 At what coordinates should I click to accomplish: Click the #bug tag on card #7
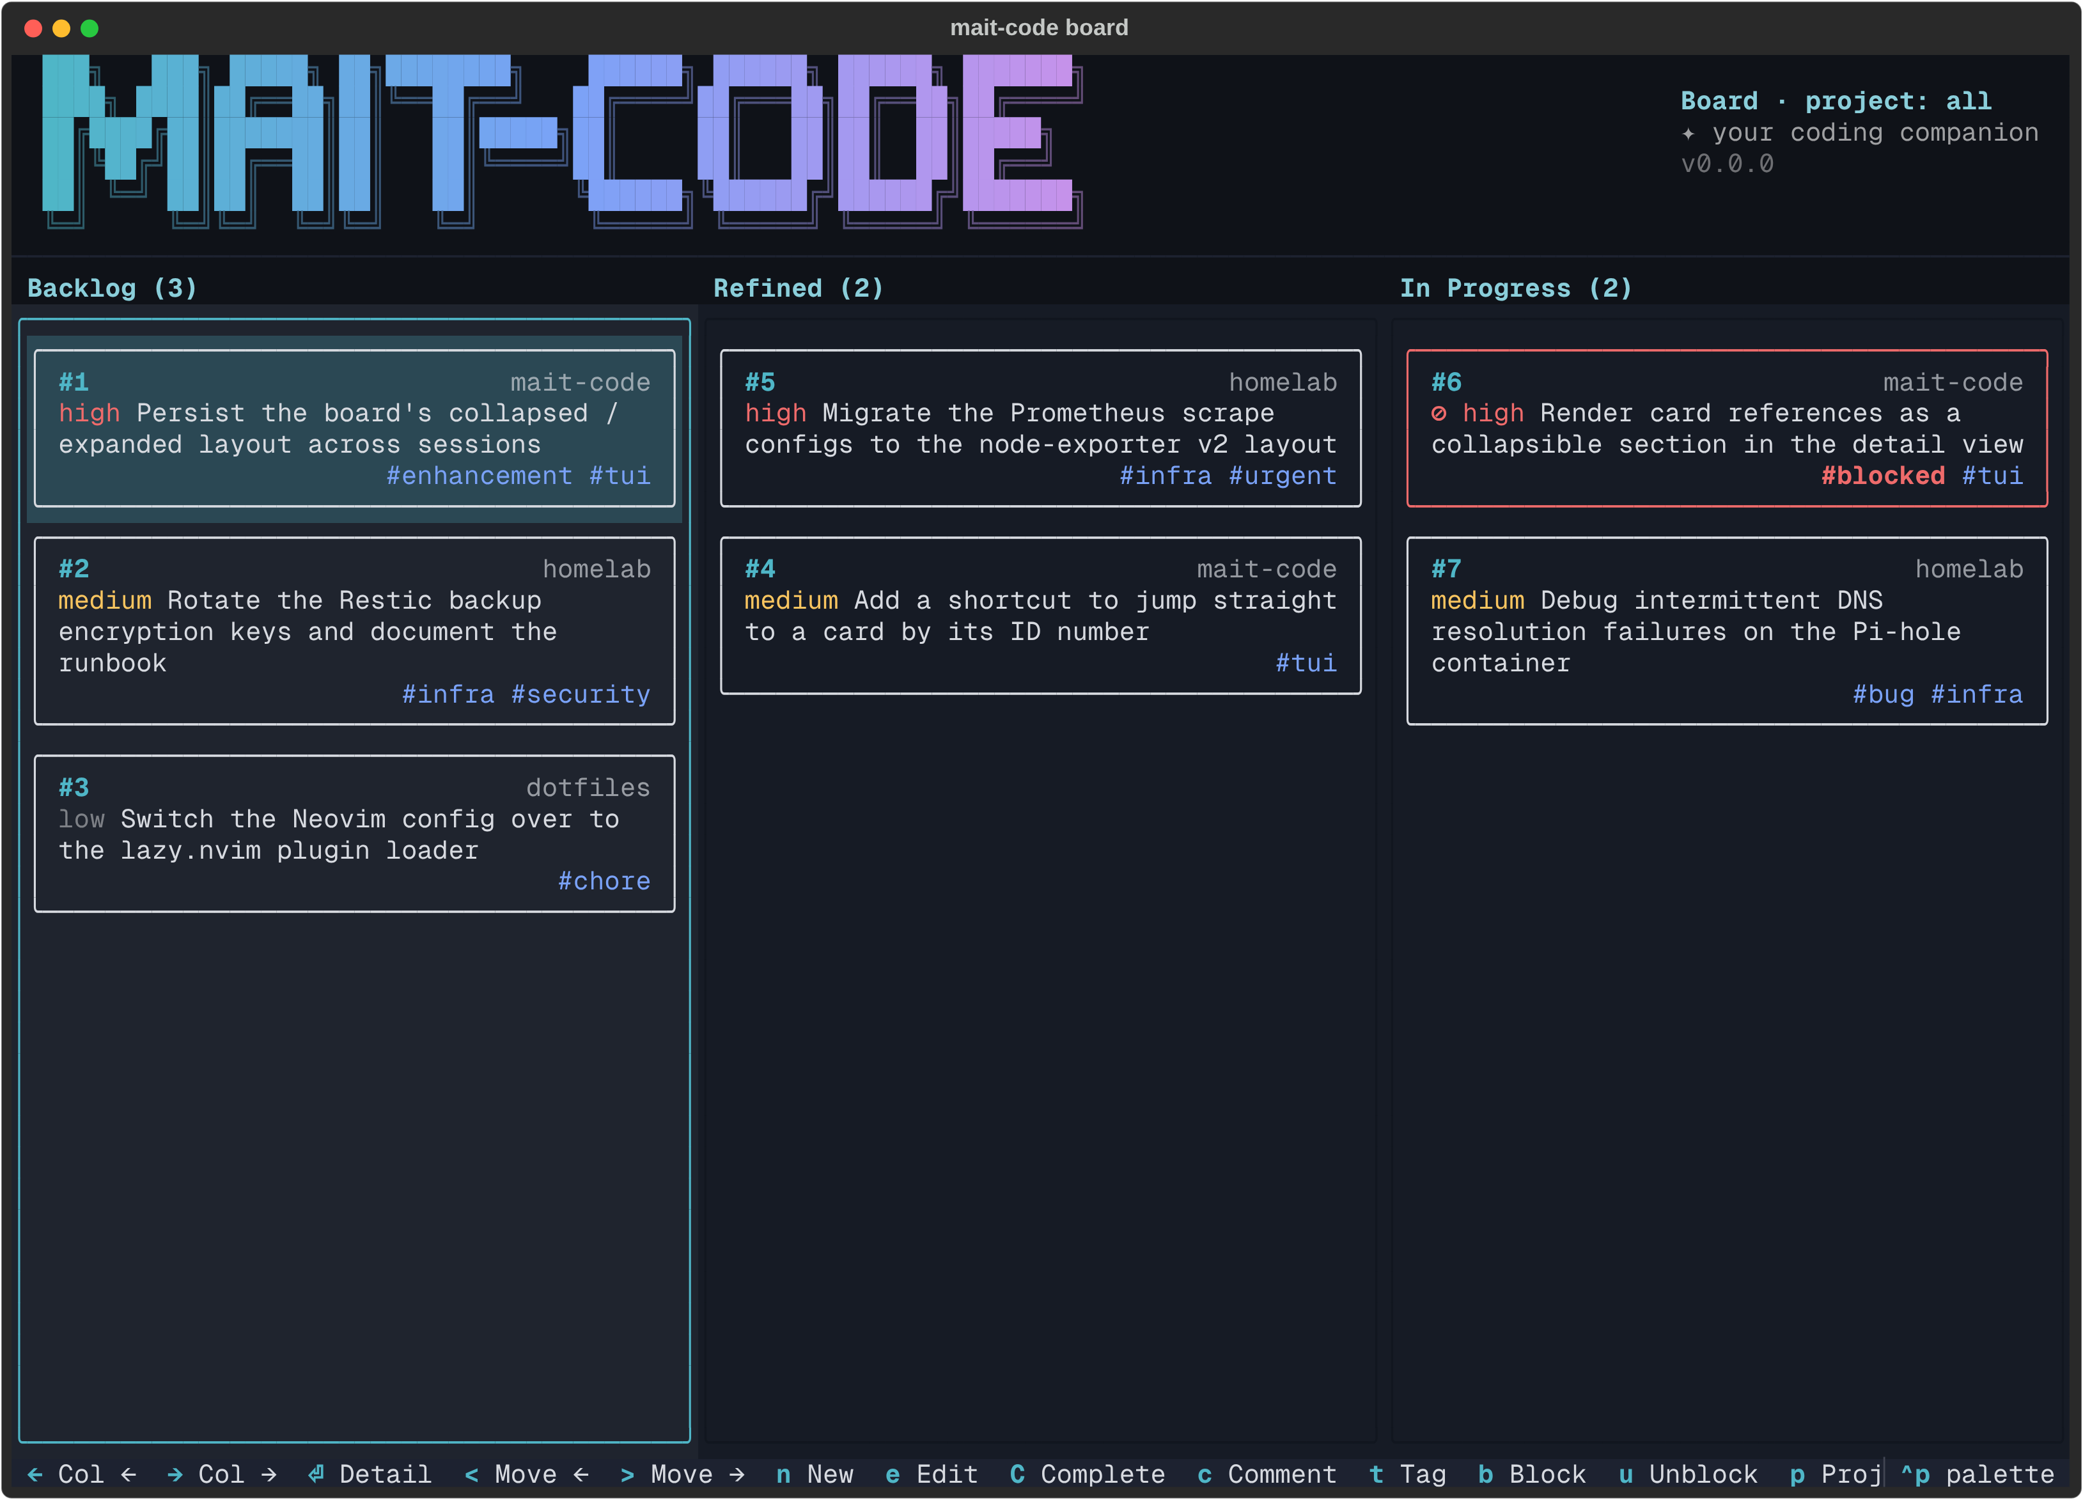click(x=1883, y=694)
